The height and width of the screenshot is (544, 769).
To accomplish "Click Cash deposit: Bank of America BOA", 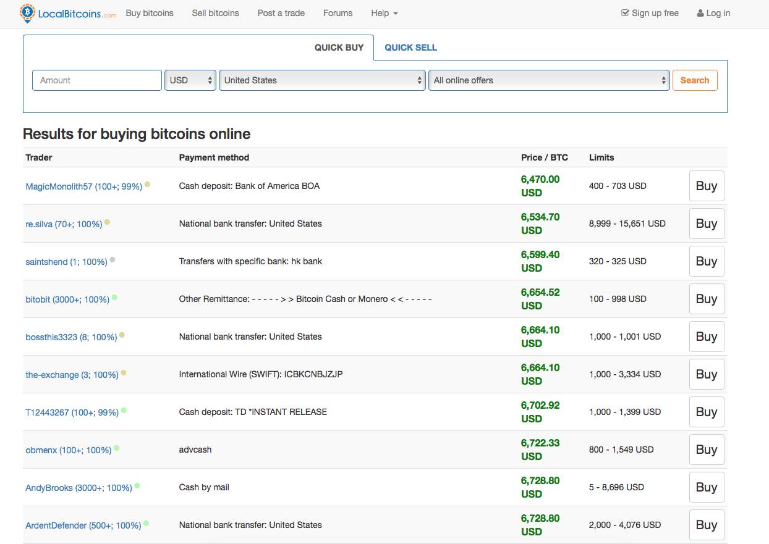I will [x=249, y=186].
